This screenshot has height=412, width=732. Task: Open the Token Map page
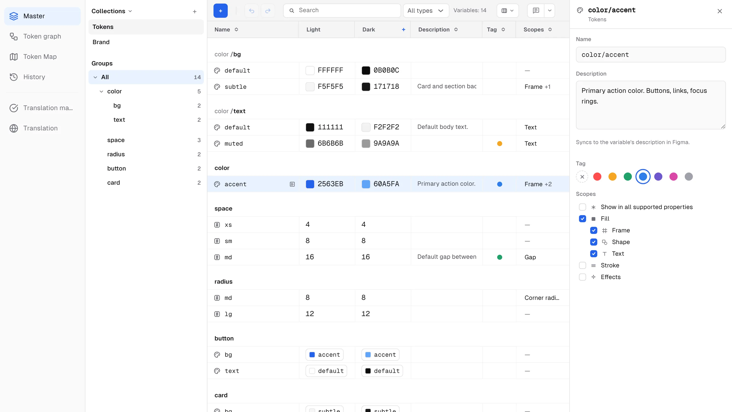42,57
